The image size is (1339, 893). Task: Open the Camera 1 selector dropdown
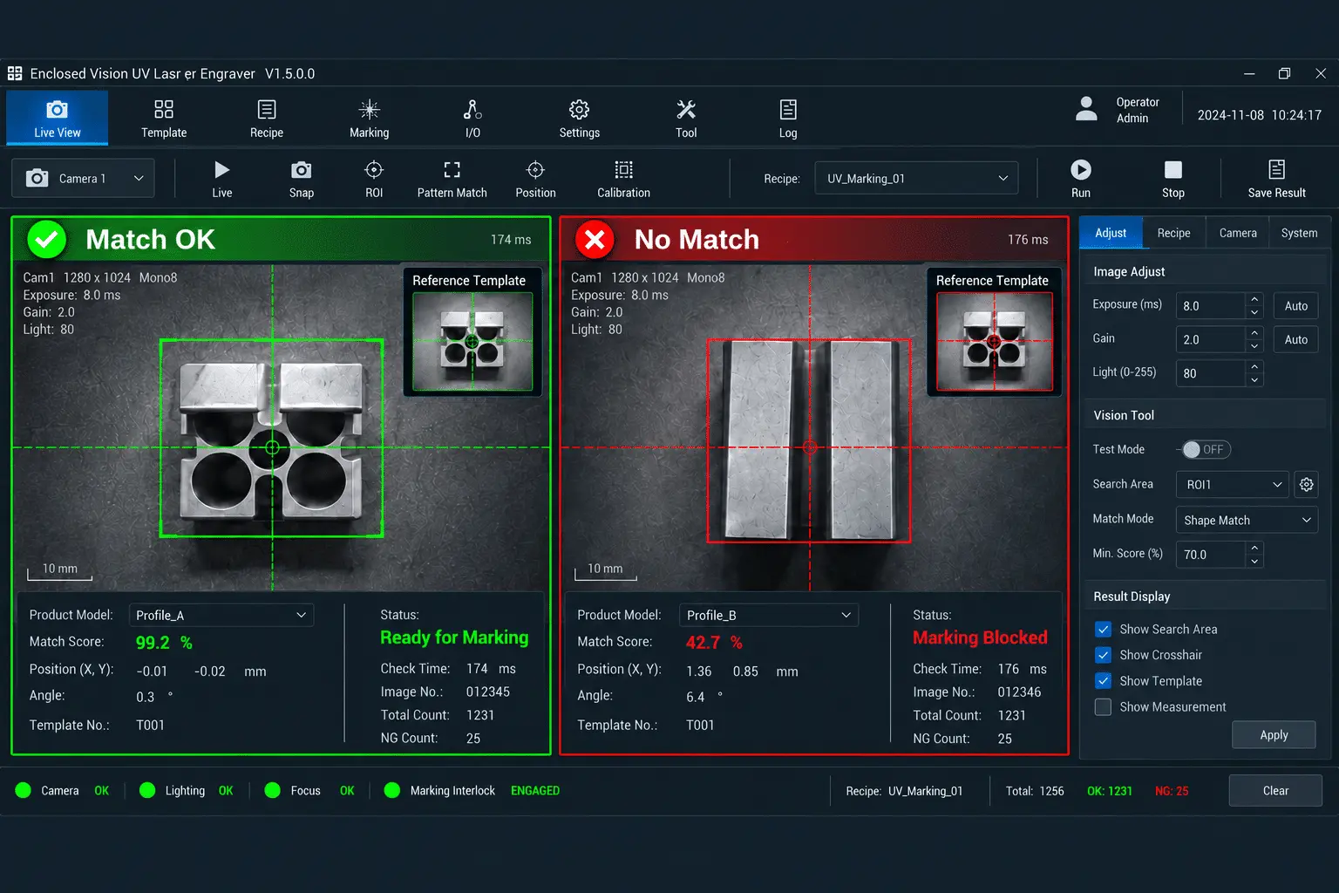[x=83, y=179]
